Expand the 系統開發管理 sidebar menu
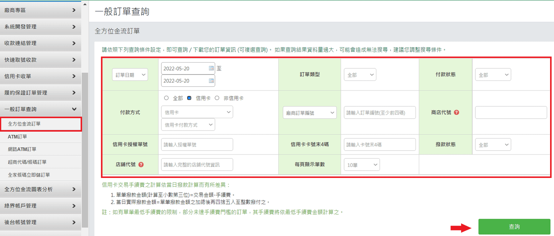The width and height of the screenshot is (554, 236). pos(41,27)
